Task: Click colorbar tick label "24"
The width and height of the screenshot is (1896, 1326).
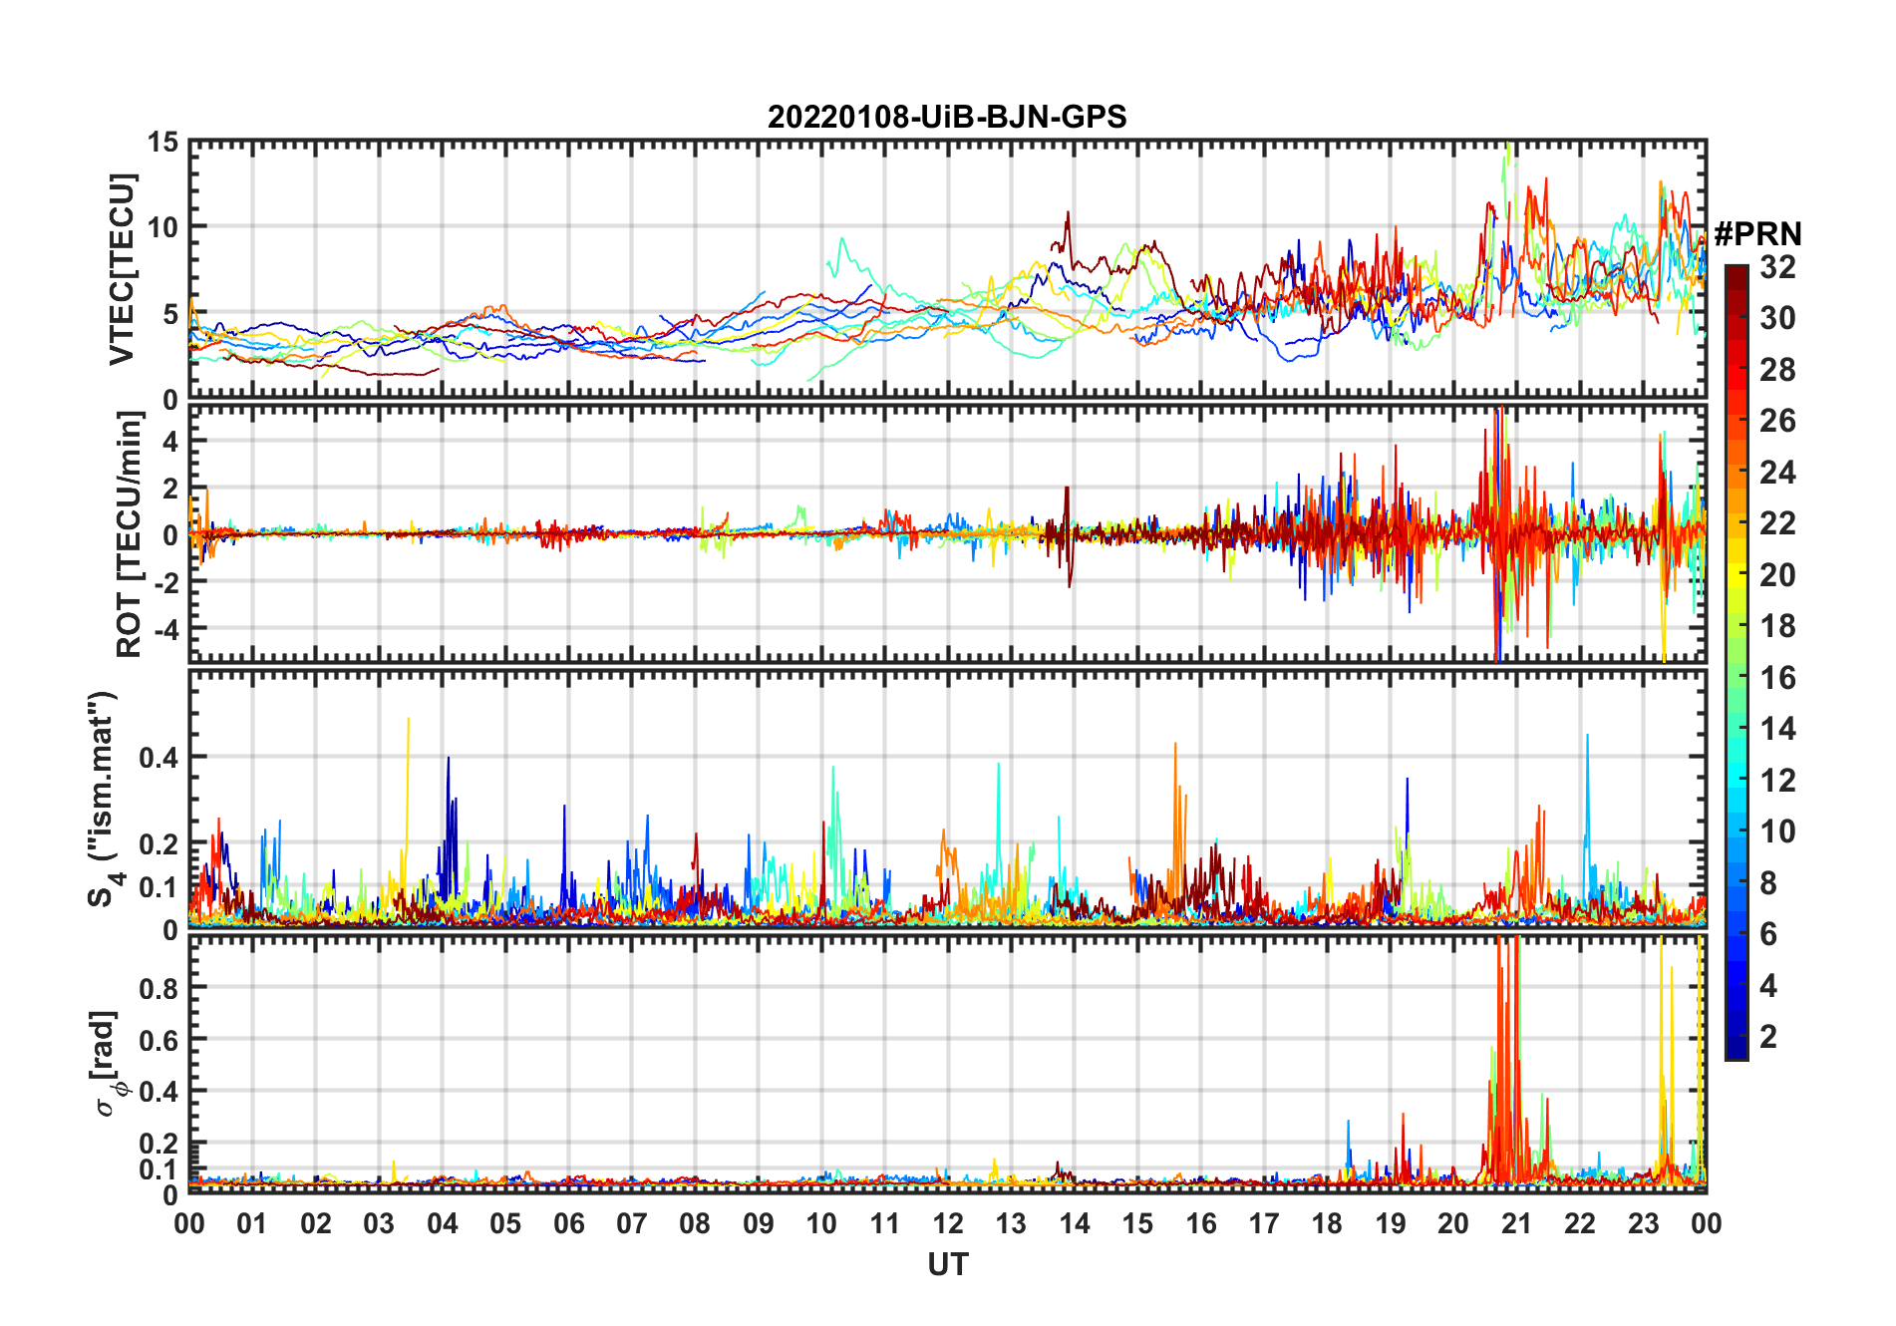Action: point(1777,473)
